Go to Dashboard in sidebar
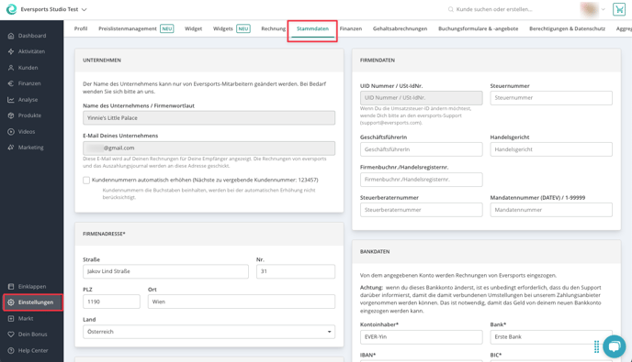Viewport: 632px width, 362px height. point(32,36)
